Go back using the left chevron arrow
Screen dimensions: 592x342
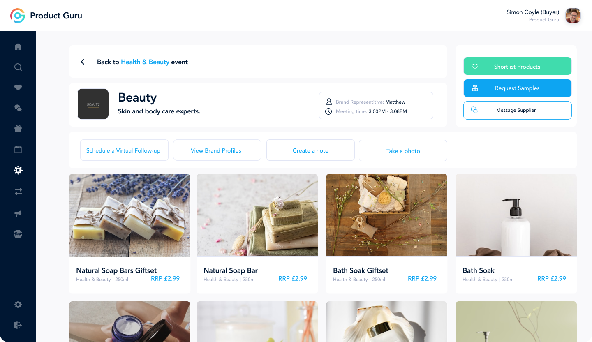tap(83, 62)
